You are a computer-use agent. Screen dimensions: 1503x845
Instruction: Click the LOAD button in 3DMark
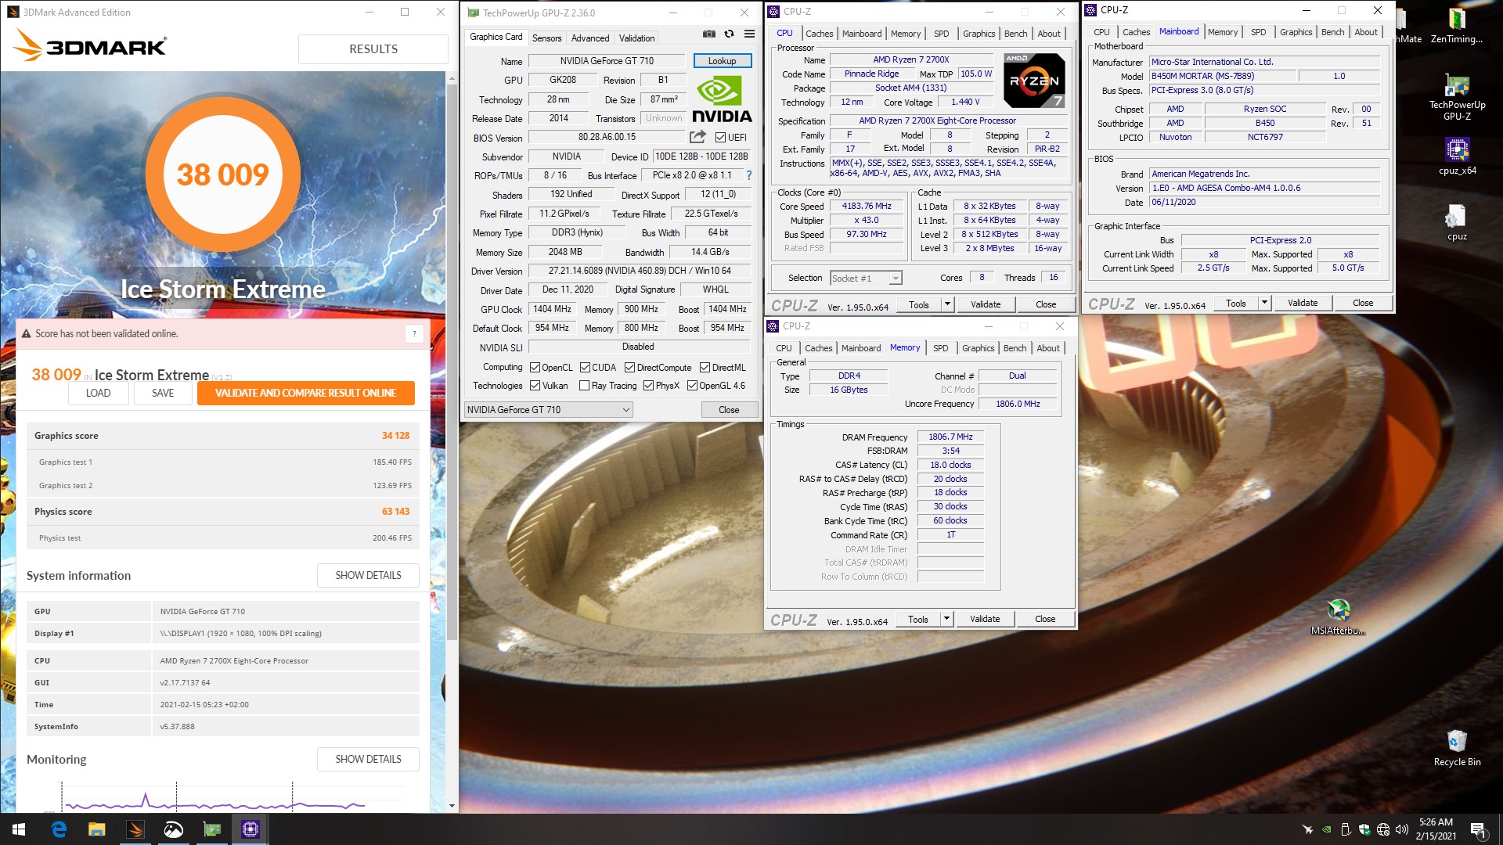pos(98,393)
